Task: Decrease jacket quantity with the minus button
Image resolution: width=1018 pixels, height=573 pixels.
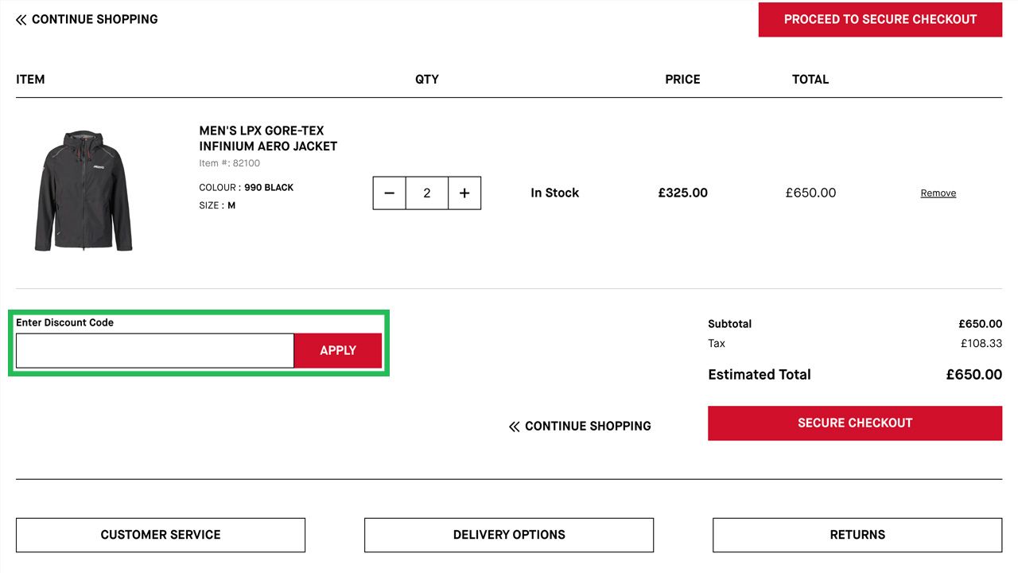Action: (389, 193)
